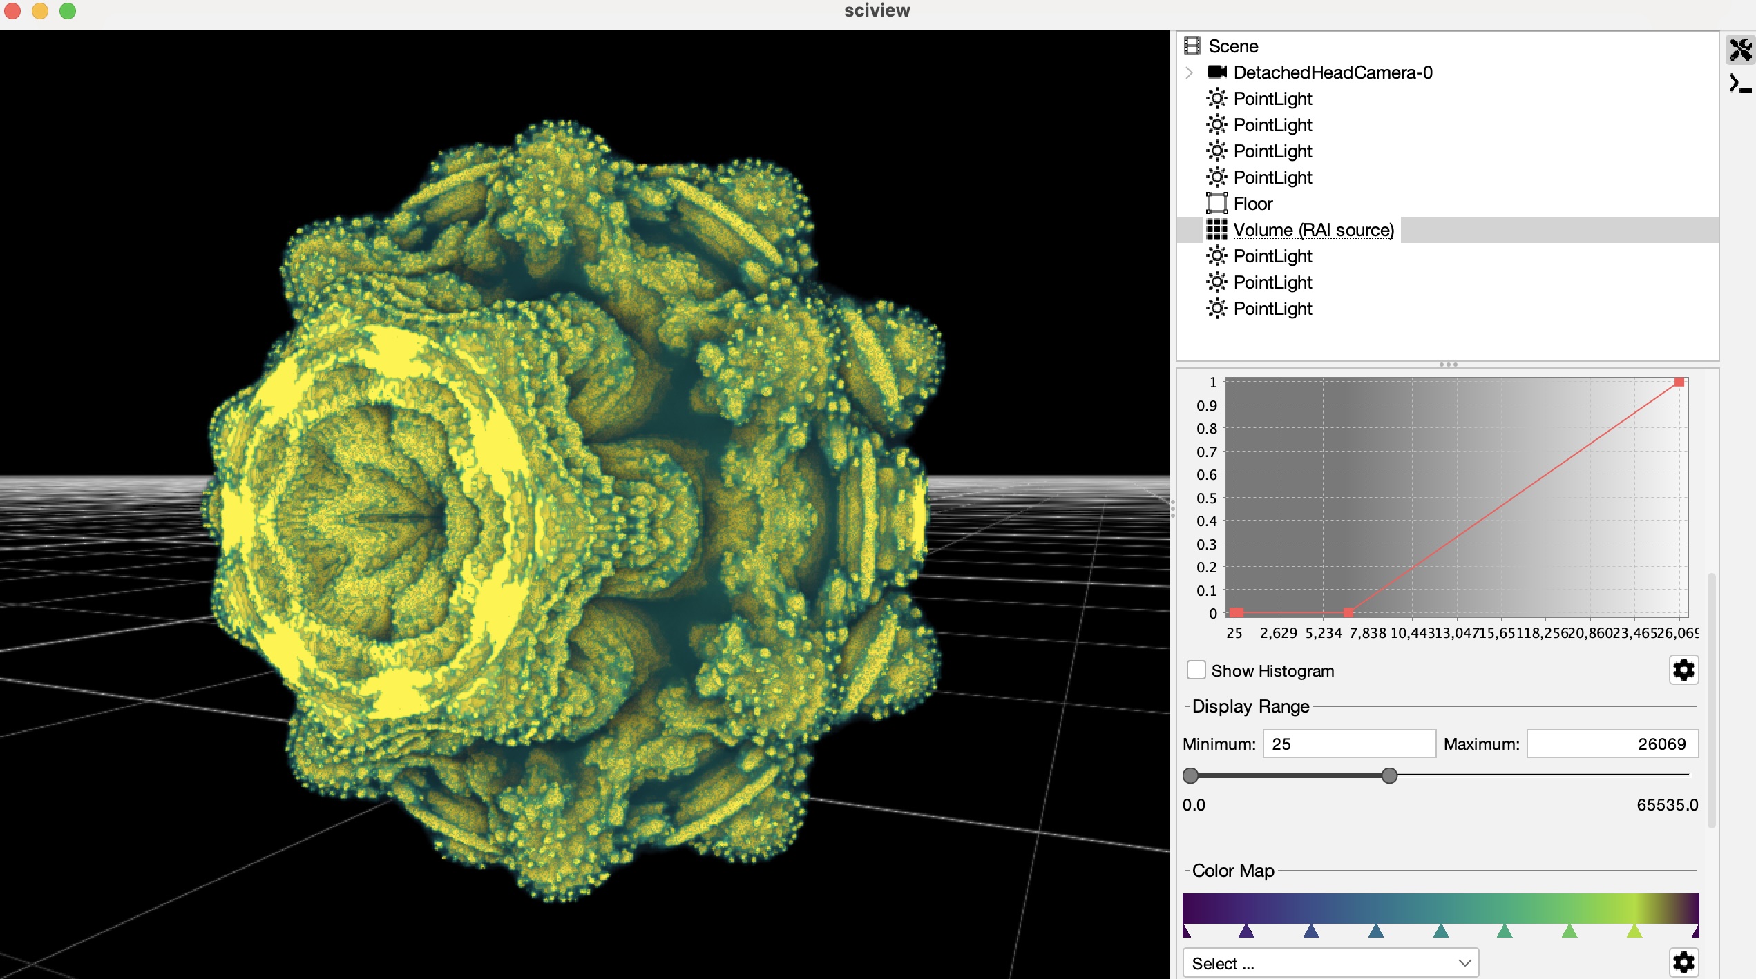The height and width of the screenshot is (979, 1756).
Task: Click the camera icon for DetachedHeadCamera-0
Action: 1216,72
